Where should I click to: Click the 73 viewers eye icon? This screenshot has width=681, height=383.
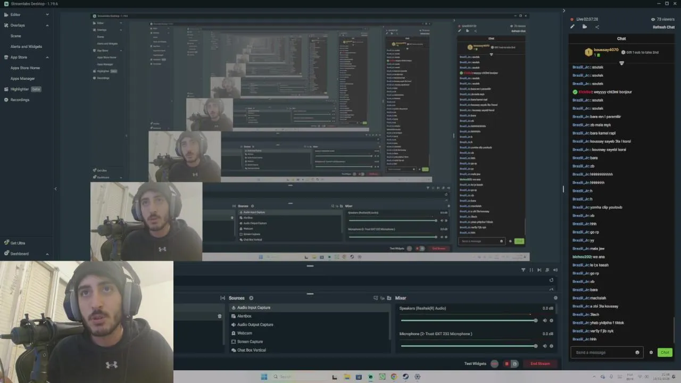653,19
